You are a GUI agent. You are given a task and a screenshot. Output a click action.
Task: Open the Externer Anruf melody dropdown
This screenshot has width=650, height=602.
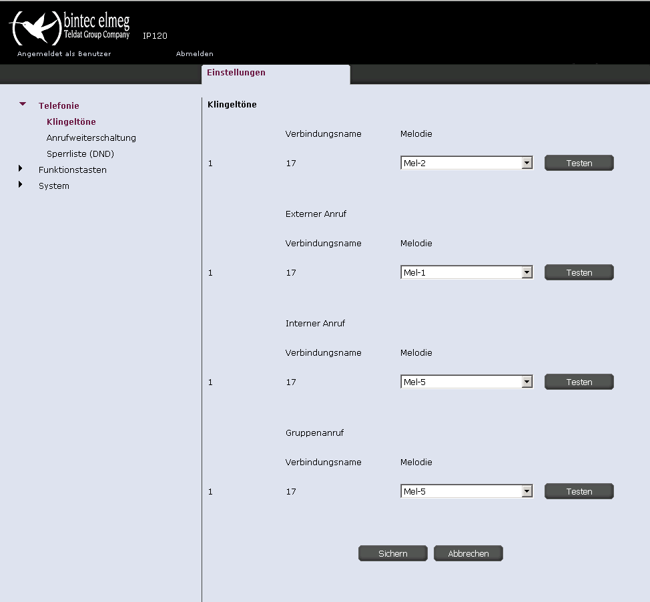coord(466,272)
